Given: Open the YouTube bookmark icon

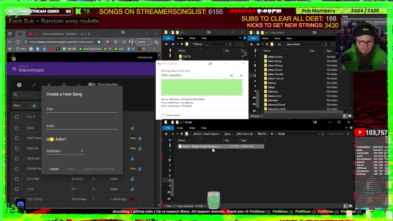Looking at the screenshot, I should [51, 49].
